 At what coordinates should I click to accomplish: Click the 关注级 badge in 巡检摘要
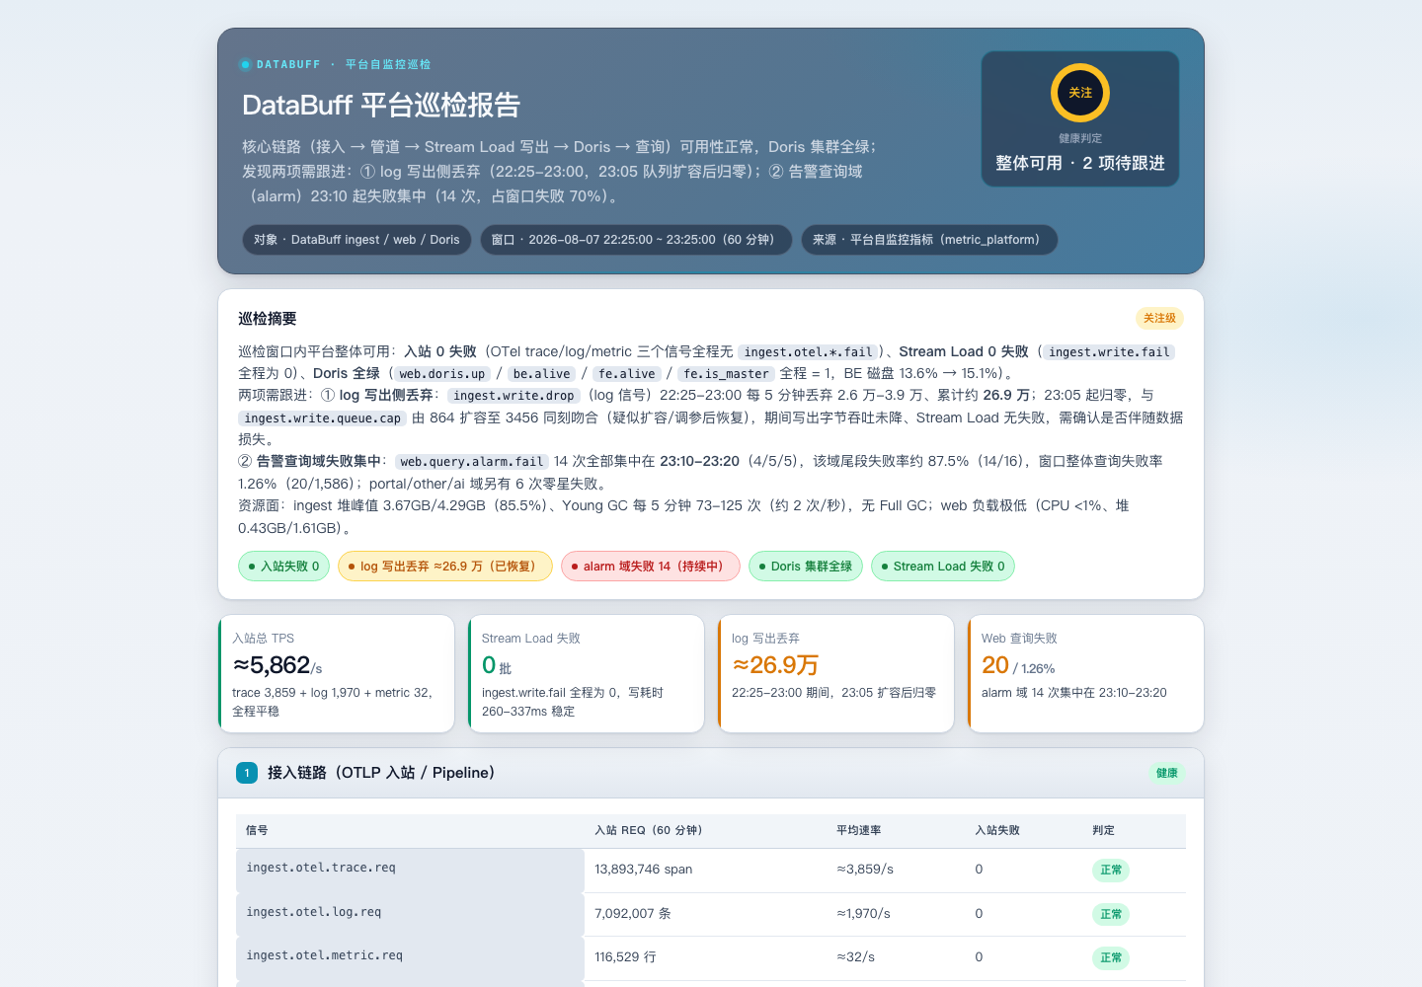click(x=1159, y=319)
